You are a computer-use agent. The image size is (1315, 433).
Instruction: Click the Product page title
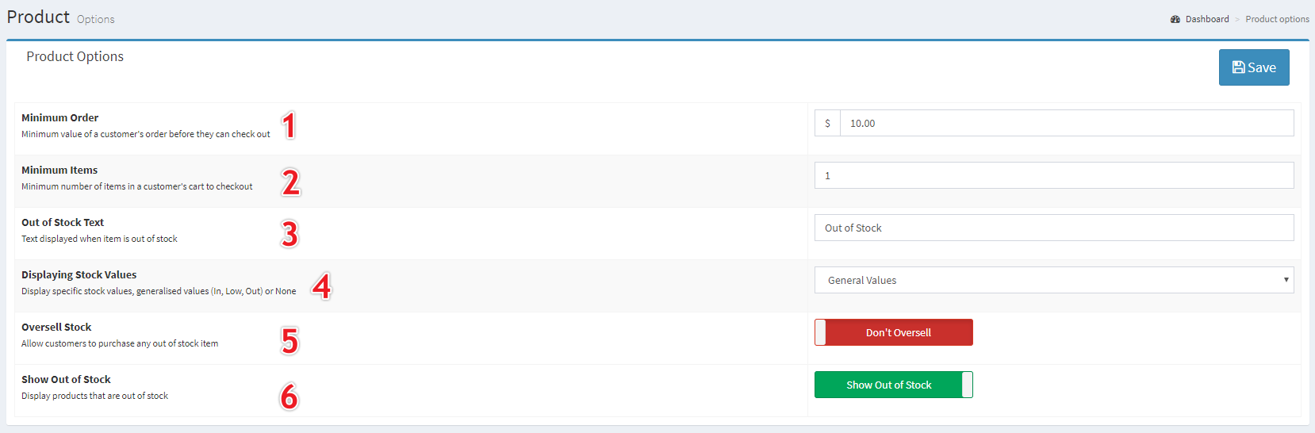click(x=38, y=17)
